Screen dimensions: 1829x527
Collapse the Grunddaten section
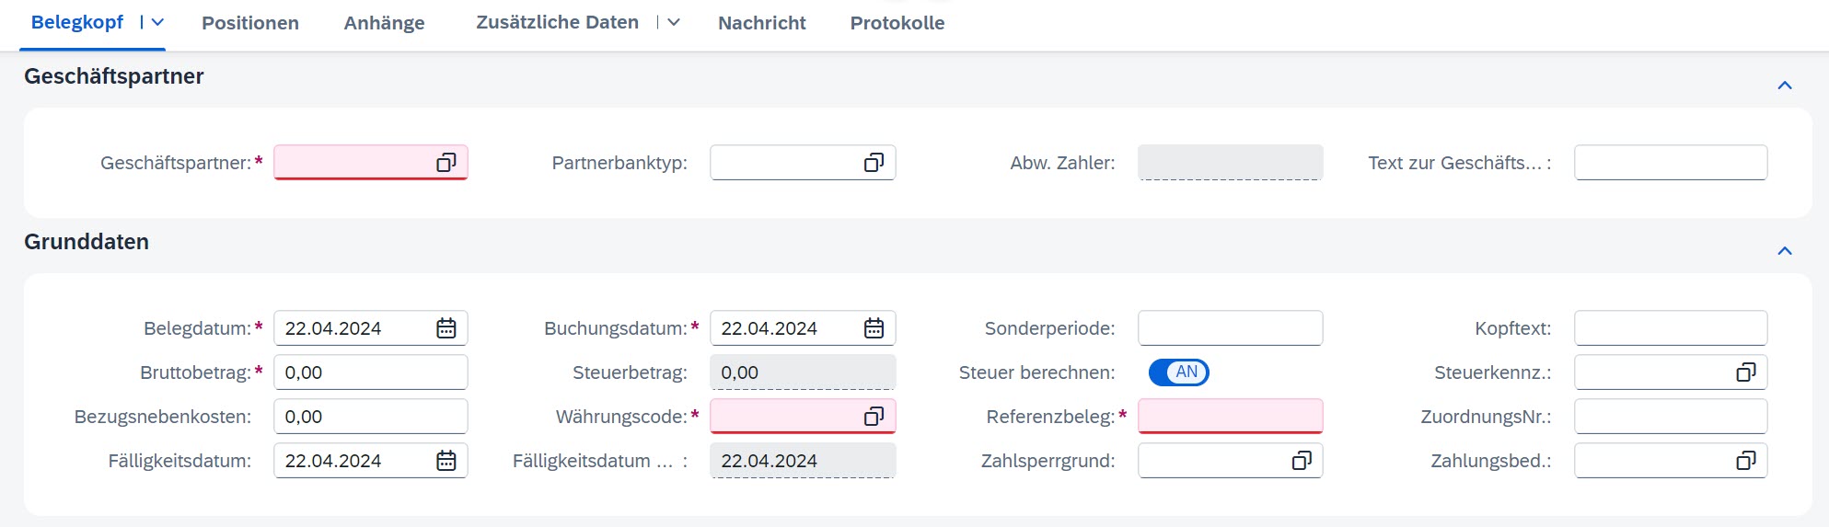point(1785,251)
